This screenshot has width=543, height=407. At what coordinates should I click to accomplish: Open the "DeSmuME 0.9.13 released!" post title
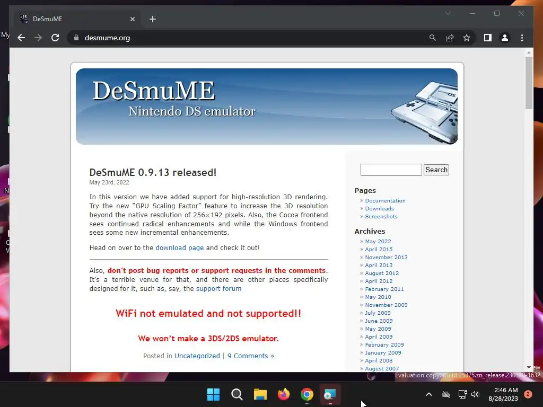click(153, 172)
